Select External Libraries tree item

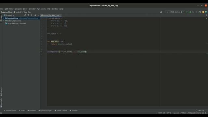14,21
